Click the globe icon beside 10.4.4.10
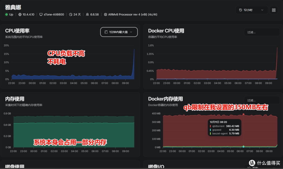 click(20, 14)
